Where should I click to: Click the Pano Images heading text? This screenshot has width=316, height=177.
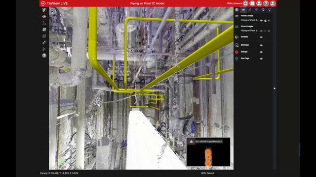[x=247, y=26]
